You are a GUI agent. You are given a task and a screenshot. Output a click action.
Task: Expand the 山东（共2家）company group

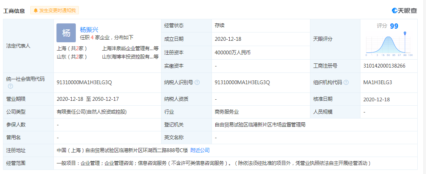72,57
